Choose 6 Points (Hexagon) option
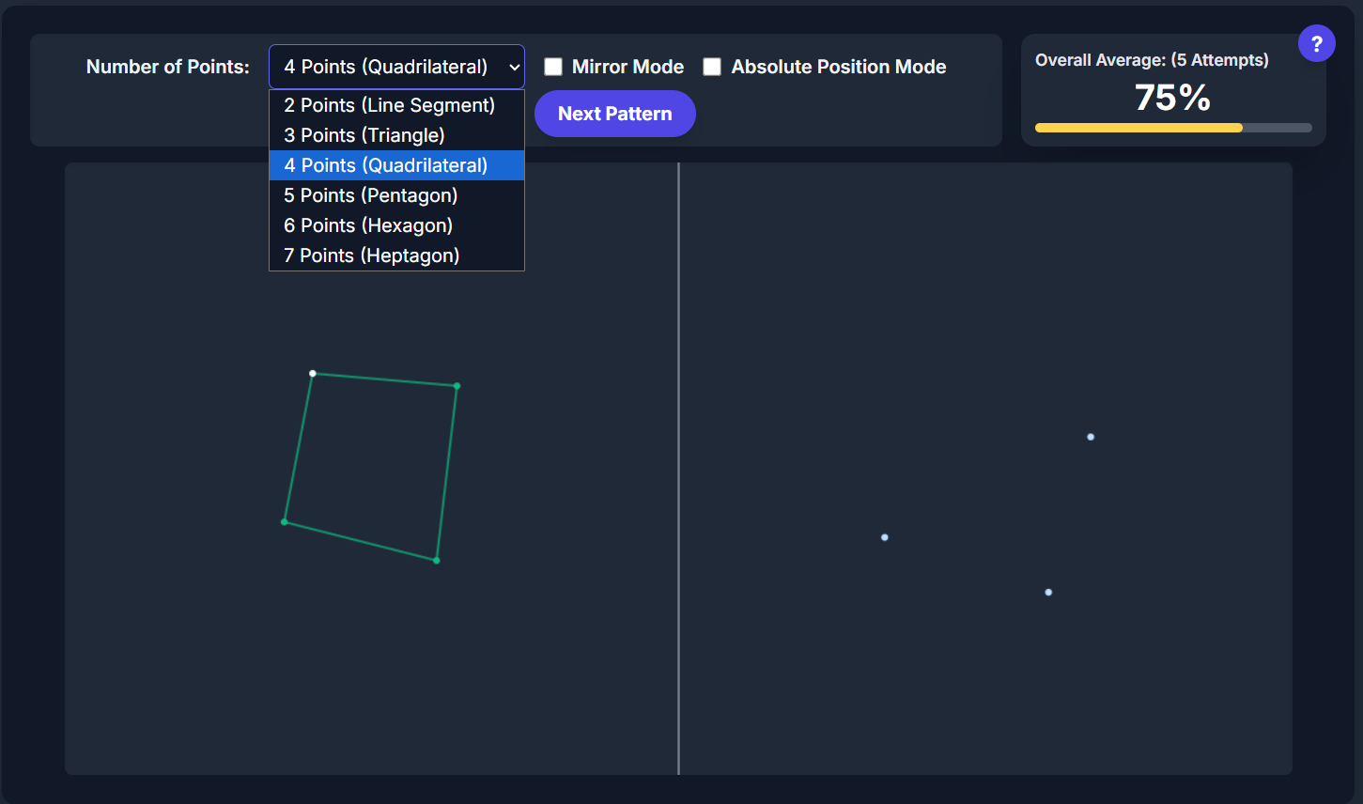The width and height of the screenshot is (1363, 804). point(396,225)
